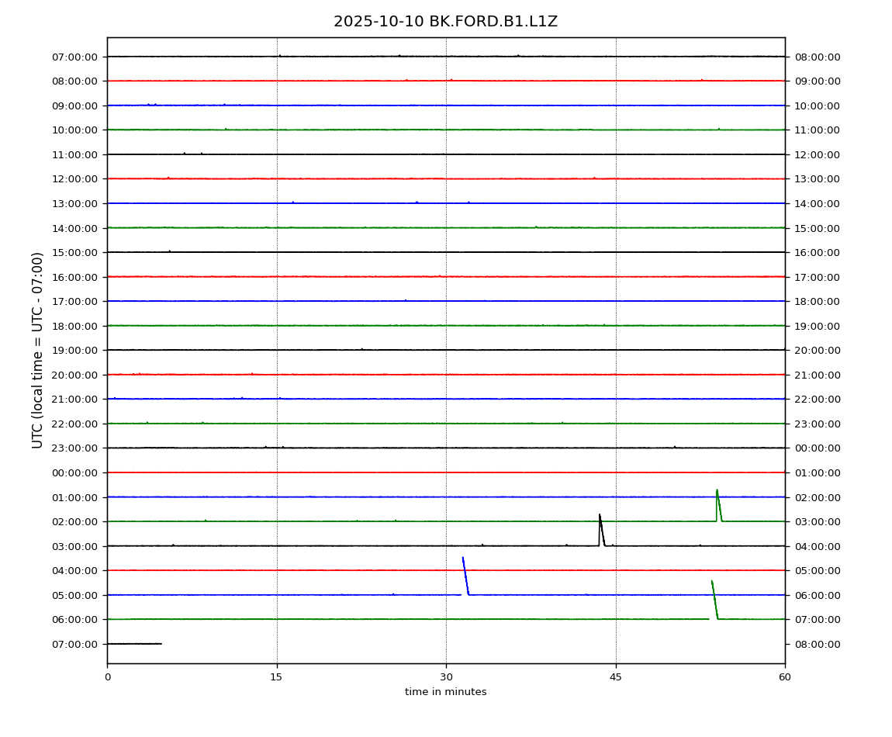Click the "time in minutes" x-axis label
Image resolution: width=892 pixels, height=737 pixels.
(445, 692)
